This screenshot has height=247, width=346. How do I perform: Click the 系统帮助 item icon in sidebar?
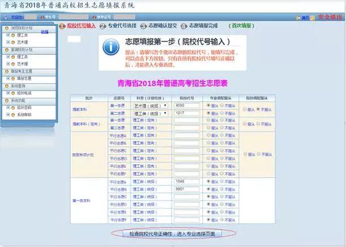pyautogui.click(x=13, y=114)
